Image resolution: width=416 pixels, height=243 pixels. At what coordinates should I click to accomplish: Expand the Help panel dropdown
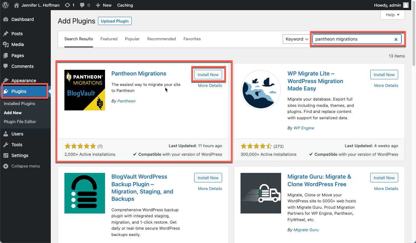coord(393,15)
